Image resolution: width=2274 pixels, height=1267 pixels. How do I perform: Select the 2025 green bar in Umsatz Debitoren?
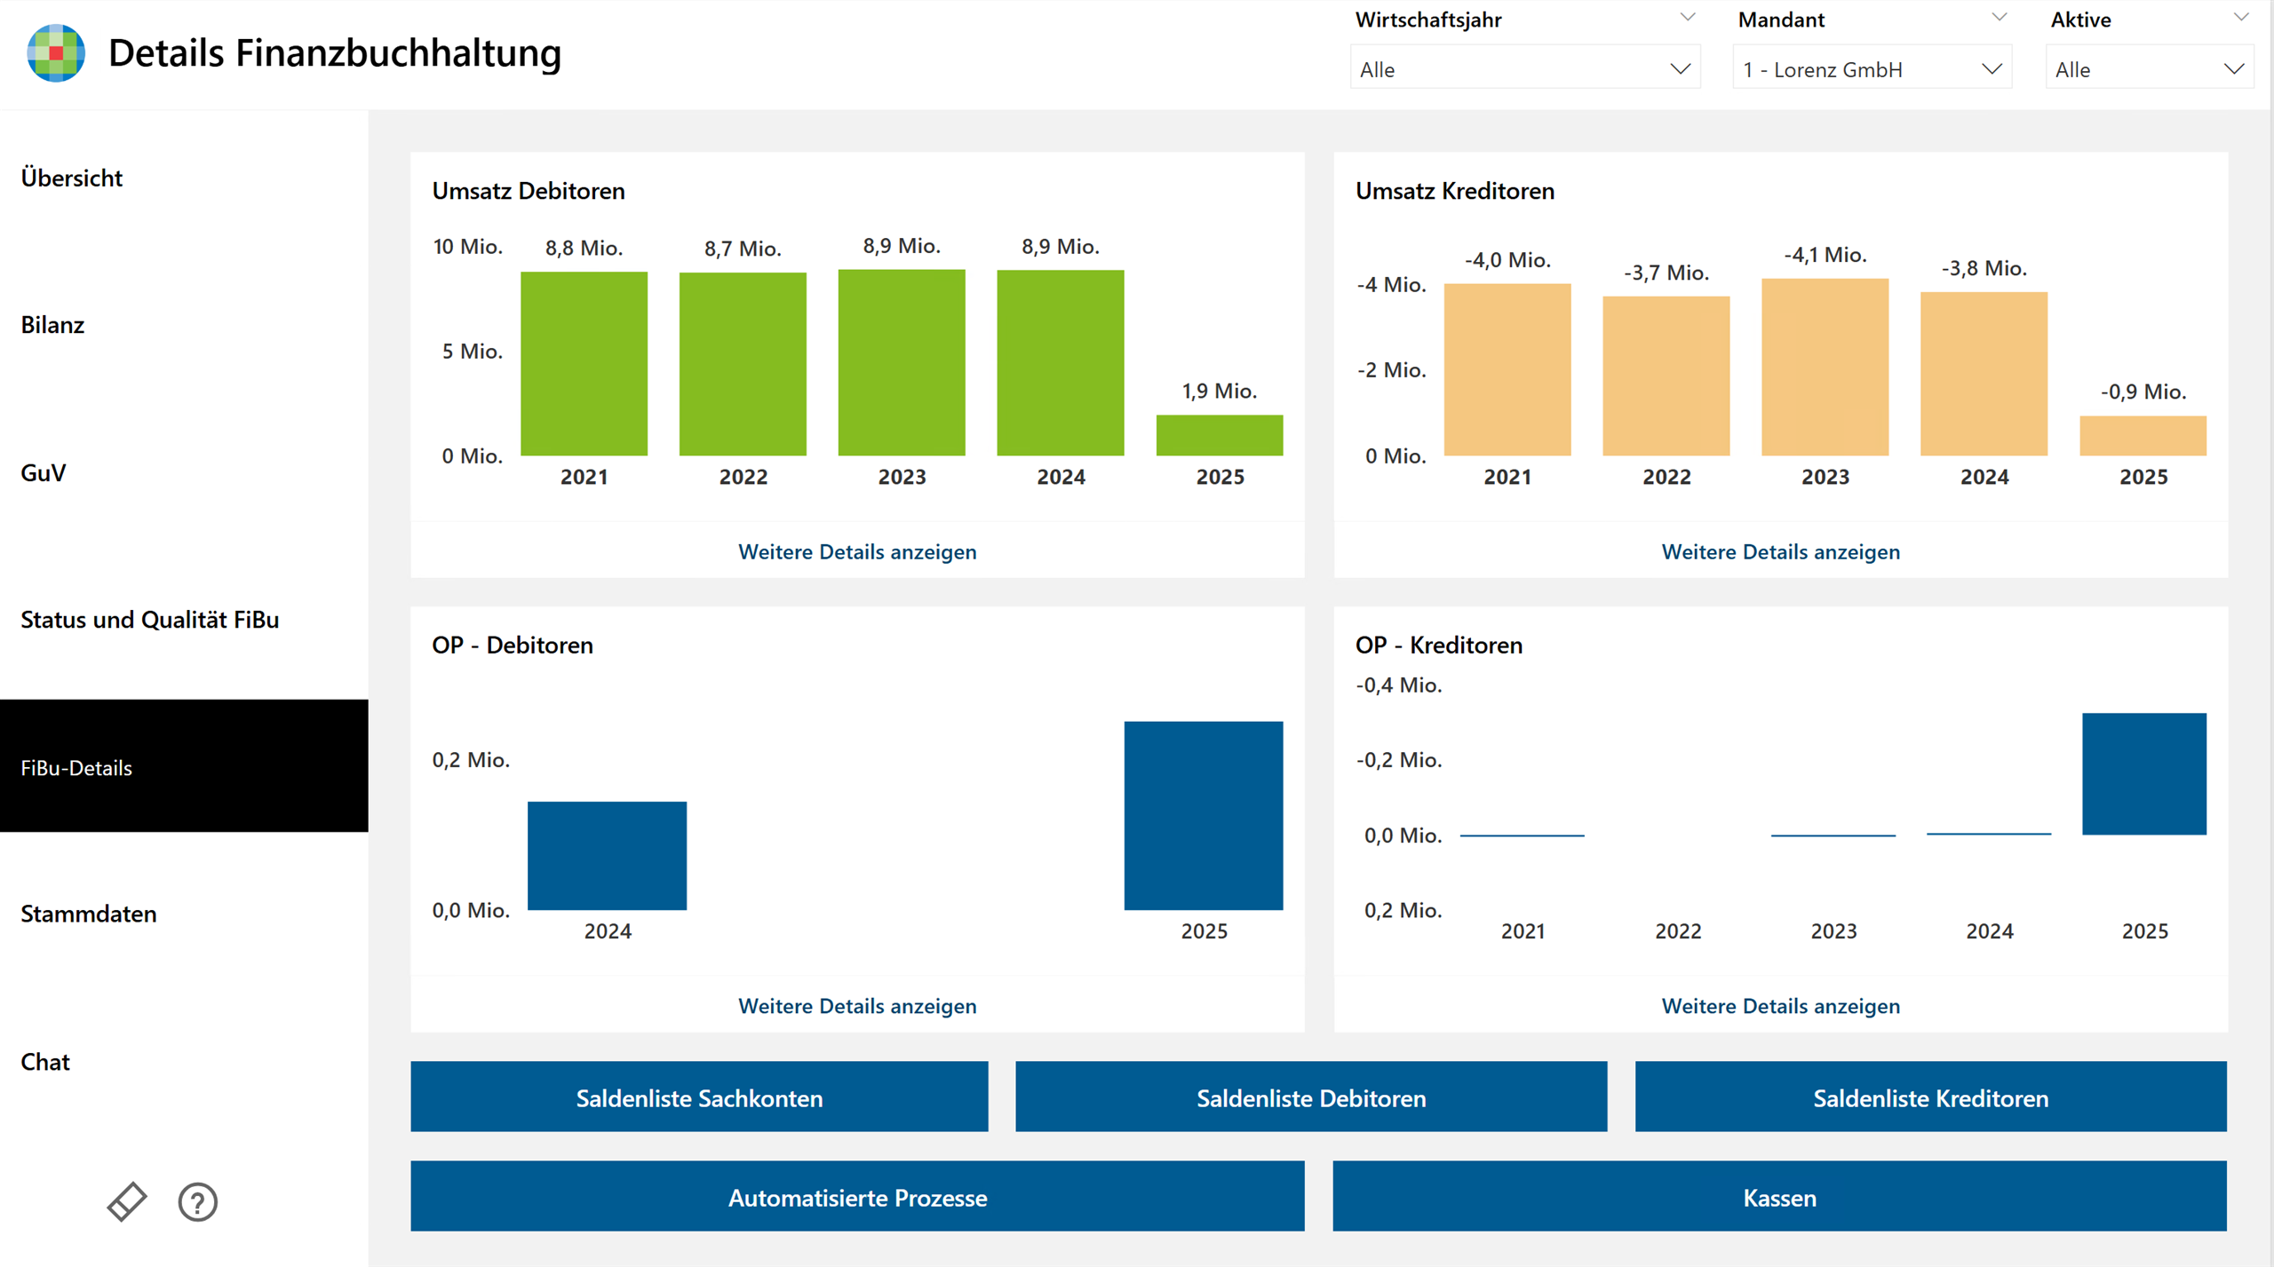[x=1220, y=436]
